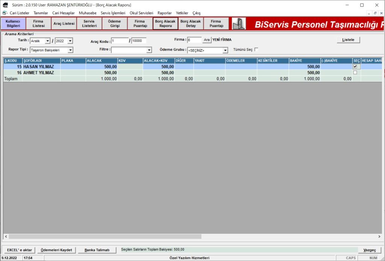Expand the Ödeme Grubu dropdown
This screenshot has height=261, width=385.
tap(225, 50)
